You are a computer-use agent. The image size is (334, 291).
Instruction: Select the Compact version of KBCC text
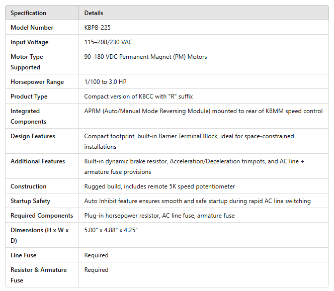(138, 96)
